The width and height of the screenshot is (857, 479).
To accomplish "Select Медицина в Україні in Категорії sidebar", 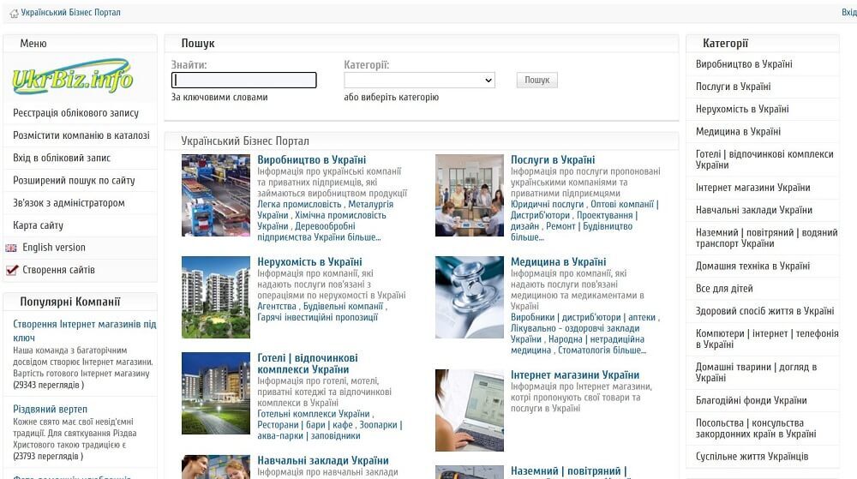I will tap(738, 132).
